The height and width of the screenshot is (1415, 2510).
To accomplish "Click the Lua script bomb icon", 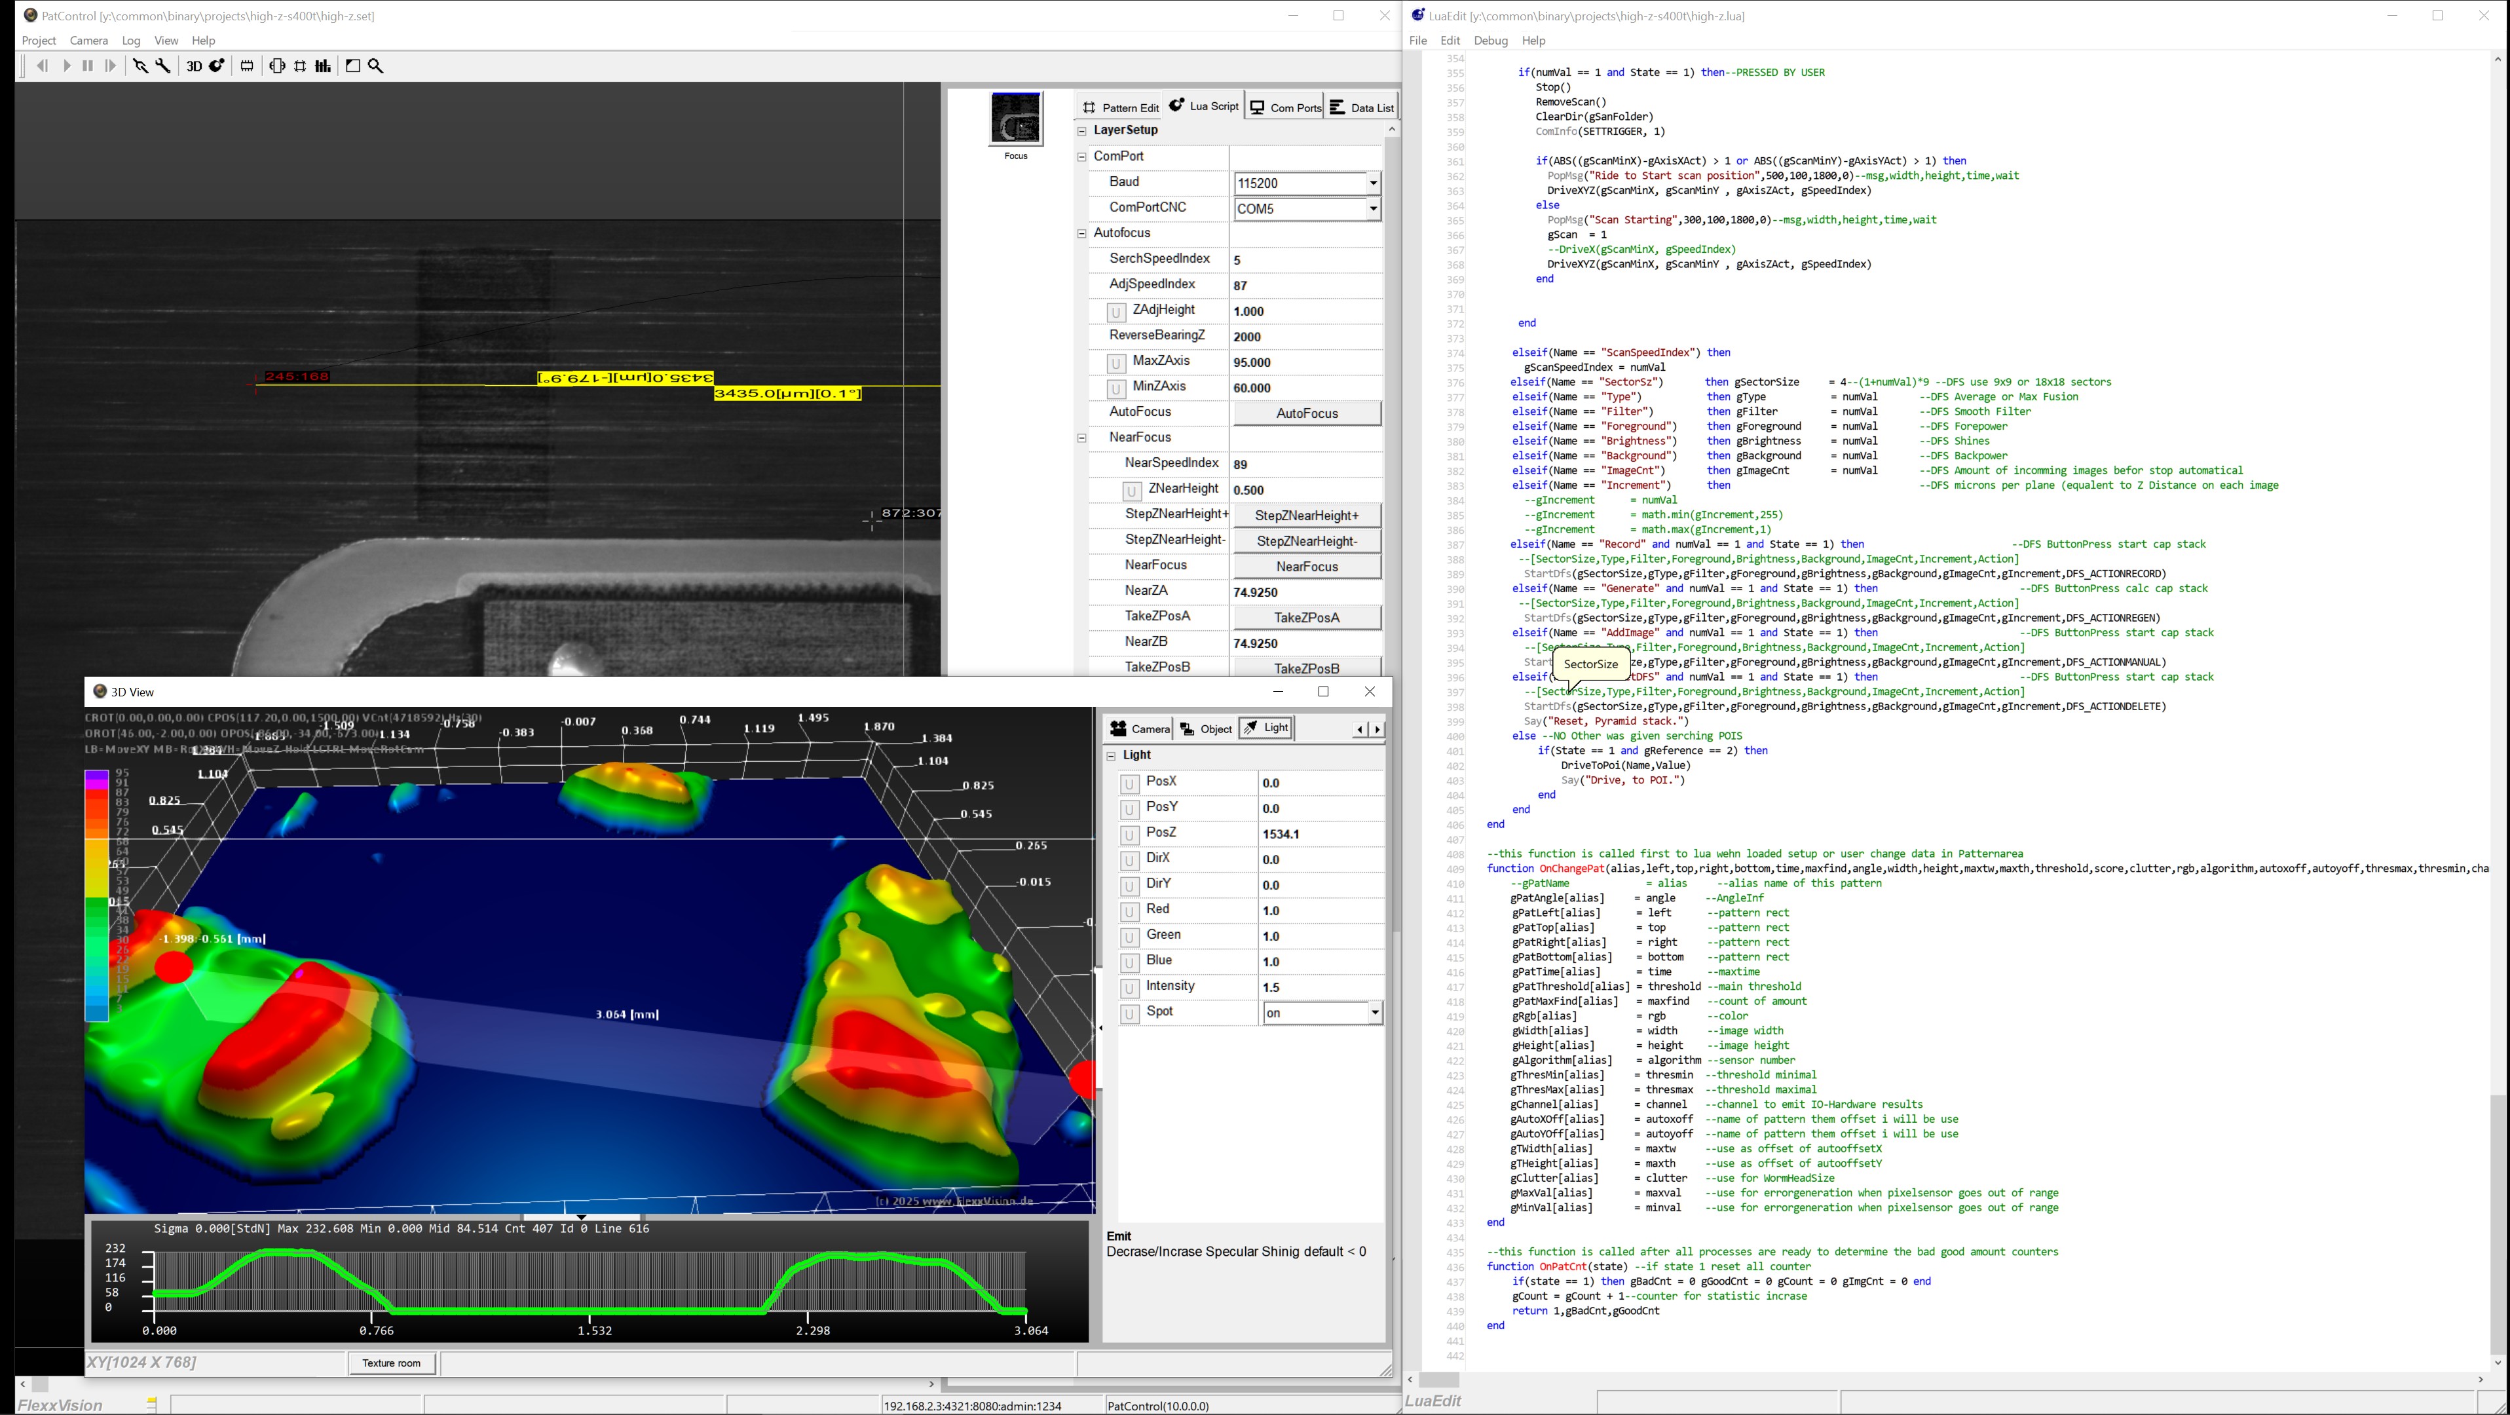I will [217, 66].
